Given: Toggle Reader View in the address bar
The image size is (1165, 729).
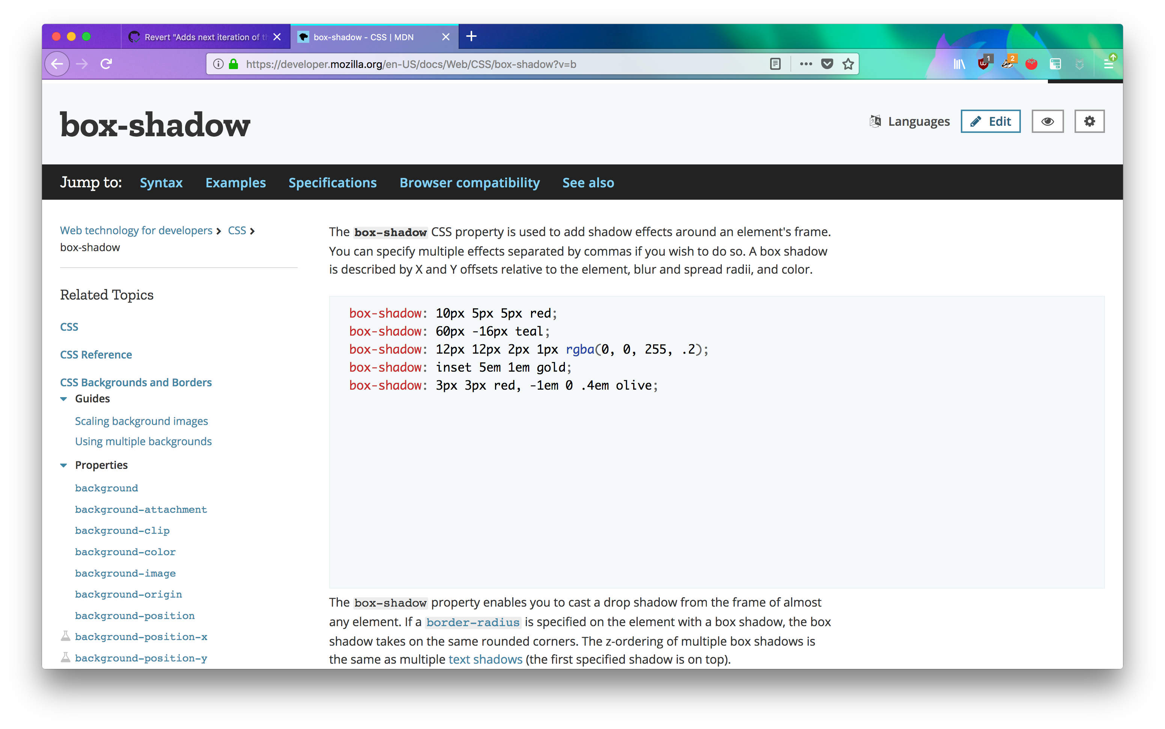Looking at the screenshot, I should (x=775, y=64).
